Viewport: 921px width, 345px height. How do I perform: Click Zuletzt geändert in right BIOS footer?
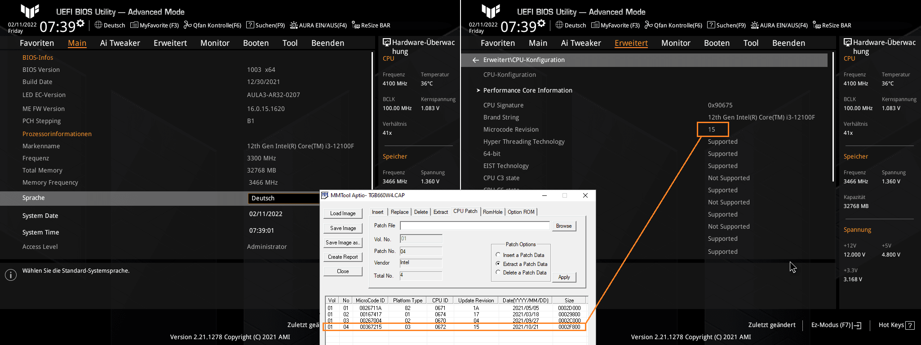772,325
